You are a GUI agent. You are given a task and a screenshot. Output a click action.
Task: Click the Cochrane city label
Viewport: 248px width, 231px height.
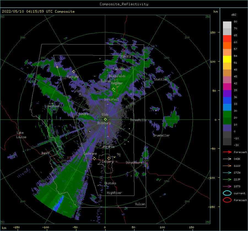90,154
